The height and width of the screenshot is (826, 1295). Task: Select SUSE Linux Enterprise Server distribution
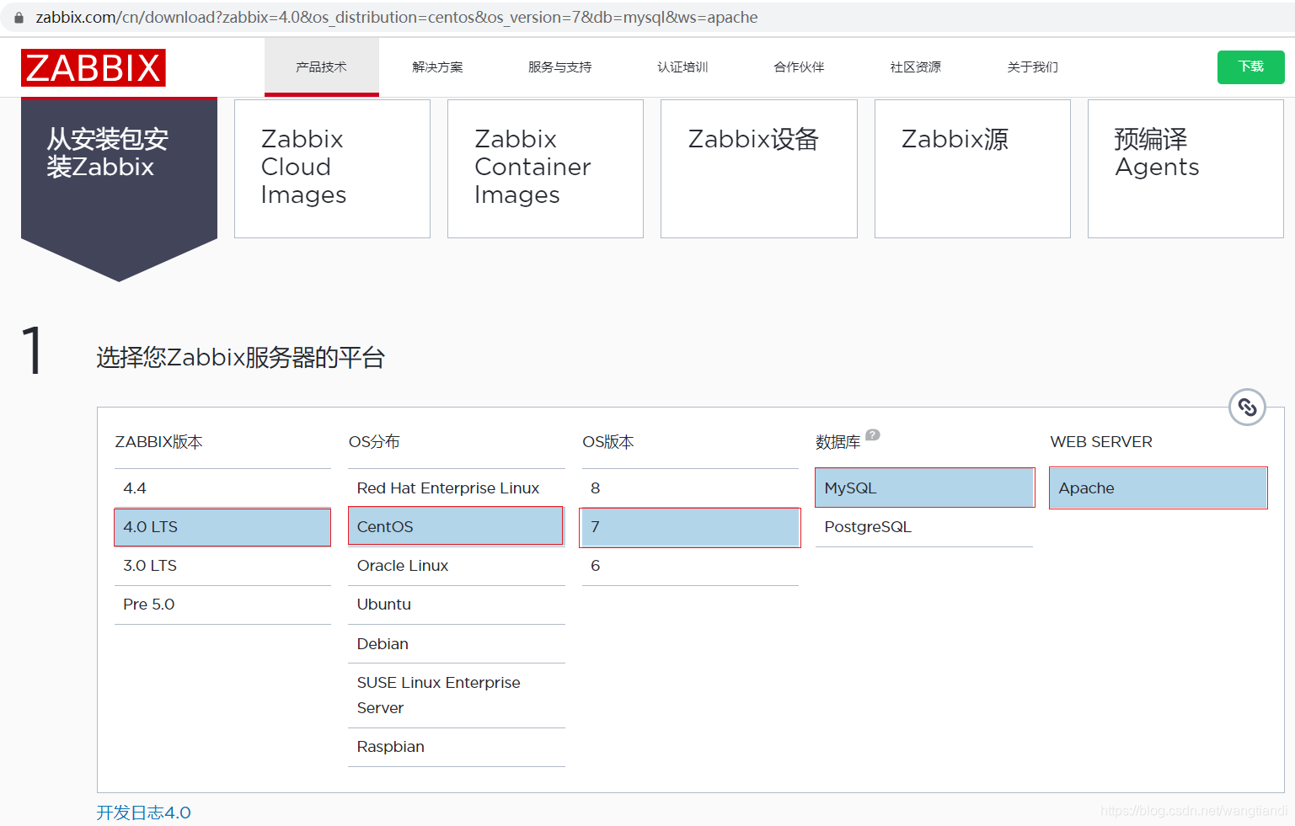pyautogui.click(x=457, y=695)
